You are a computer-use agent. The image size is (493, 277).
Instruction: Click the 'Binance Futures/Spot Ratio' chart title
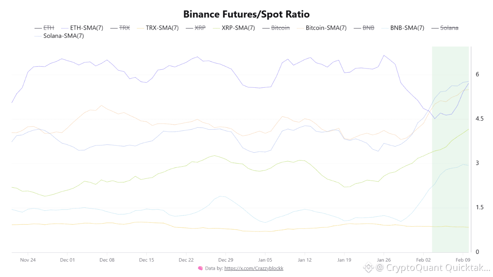246,14
